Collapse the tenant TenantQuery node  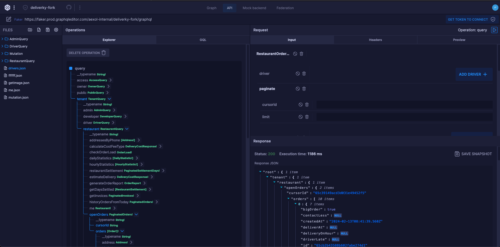109,99
